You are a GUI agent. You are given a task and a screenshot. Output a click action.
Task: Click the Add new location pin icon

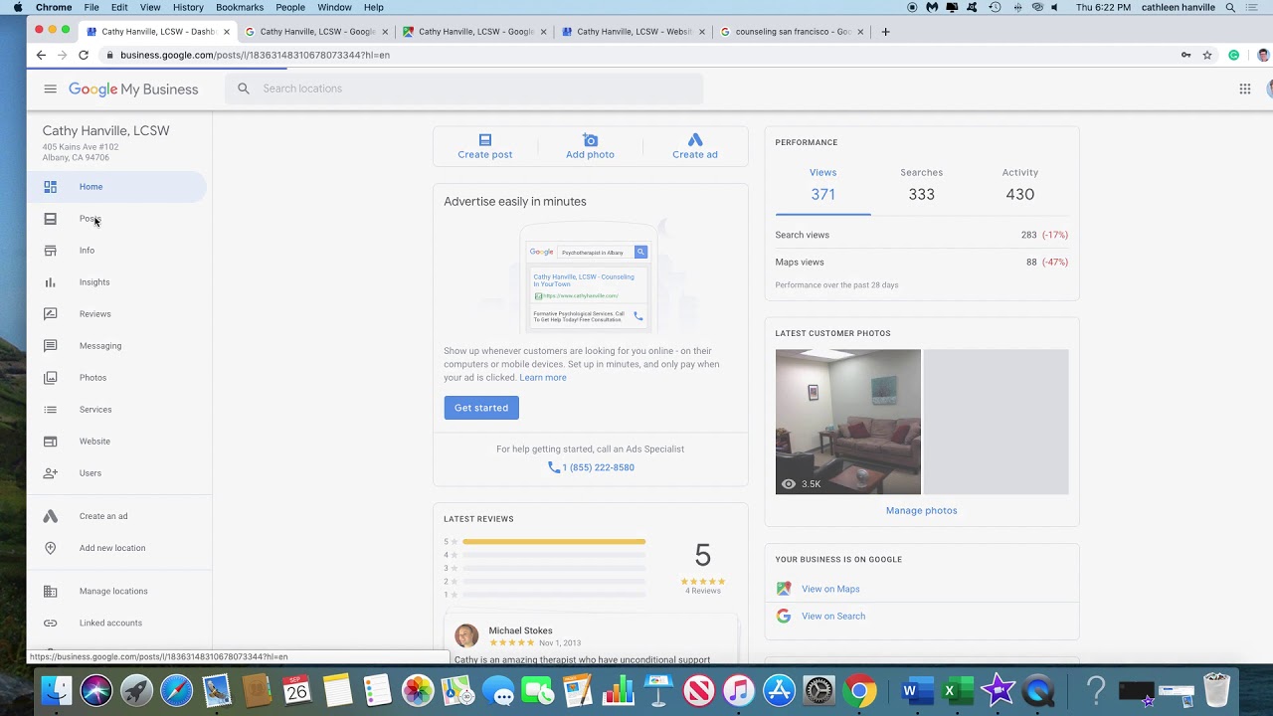(x=50, y=548)
